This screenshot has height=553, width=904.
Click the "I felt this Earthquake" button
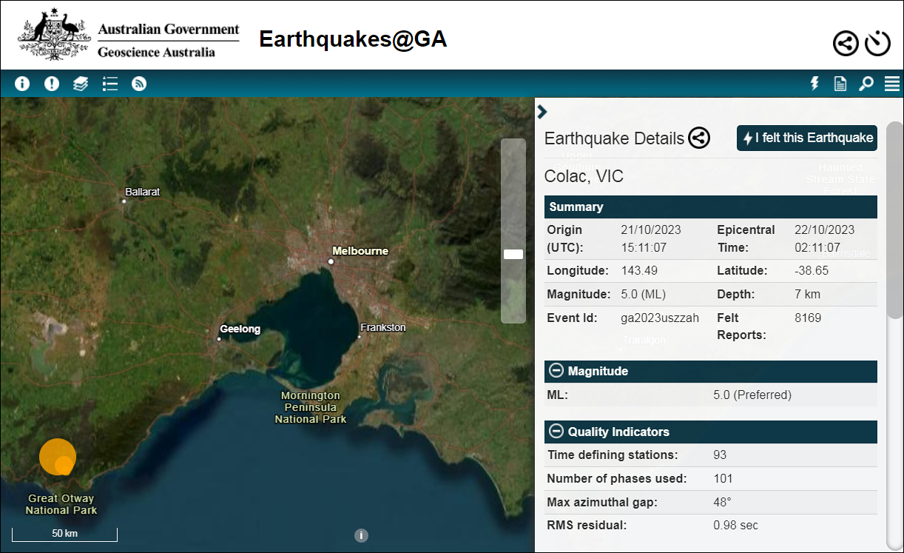click(807, 138)
